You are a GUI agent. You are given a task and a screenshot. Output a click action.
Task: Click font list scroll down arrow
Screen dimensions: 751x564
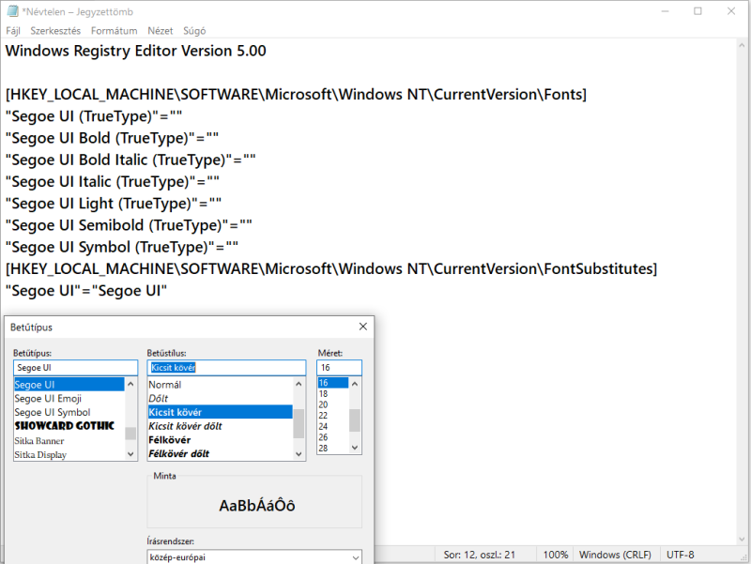point(130,454)
